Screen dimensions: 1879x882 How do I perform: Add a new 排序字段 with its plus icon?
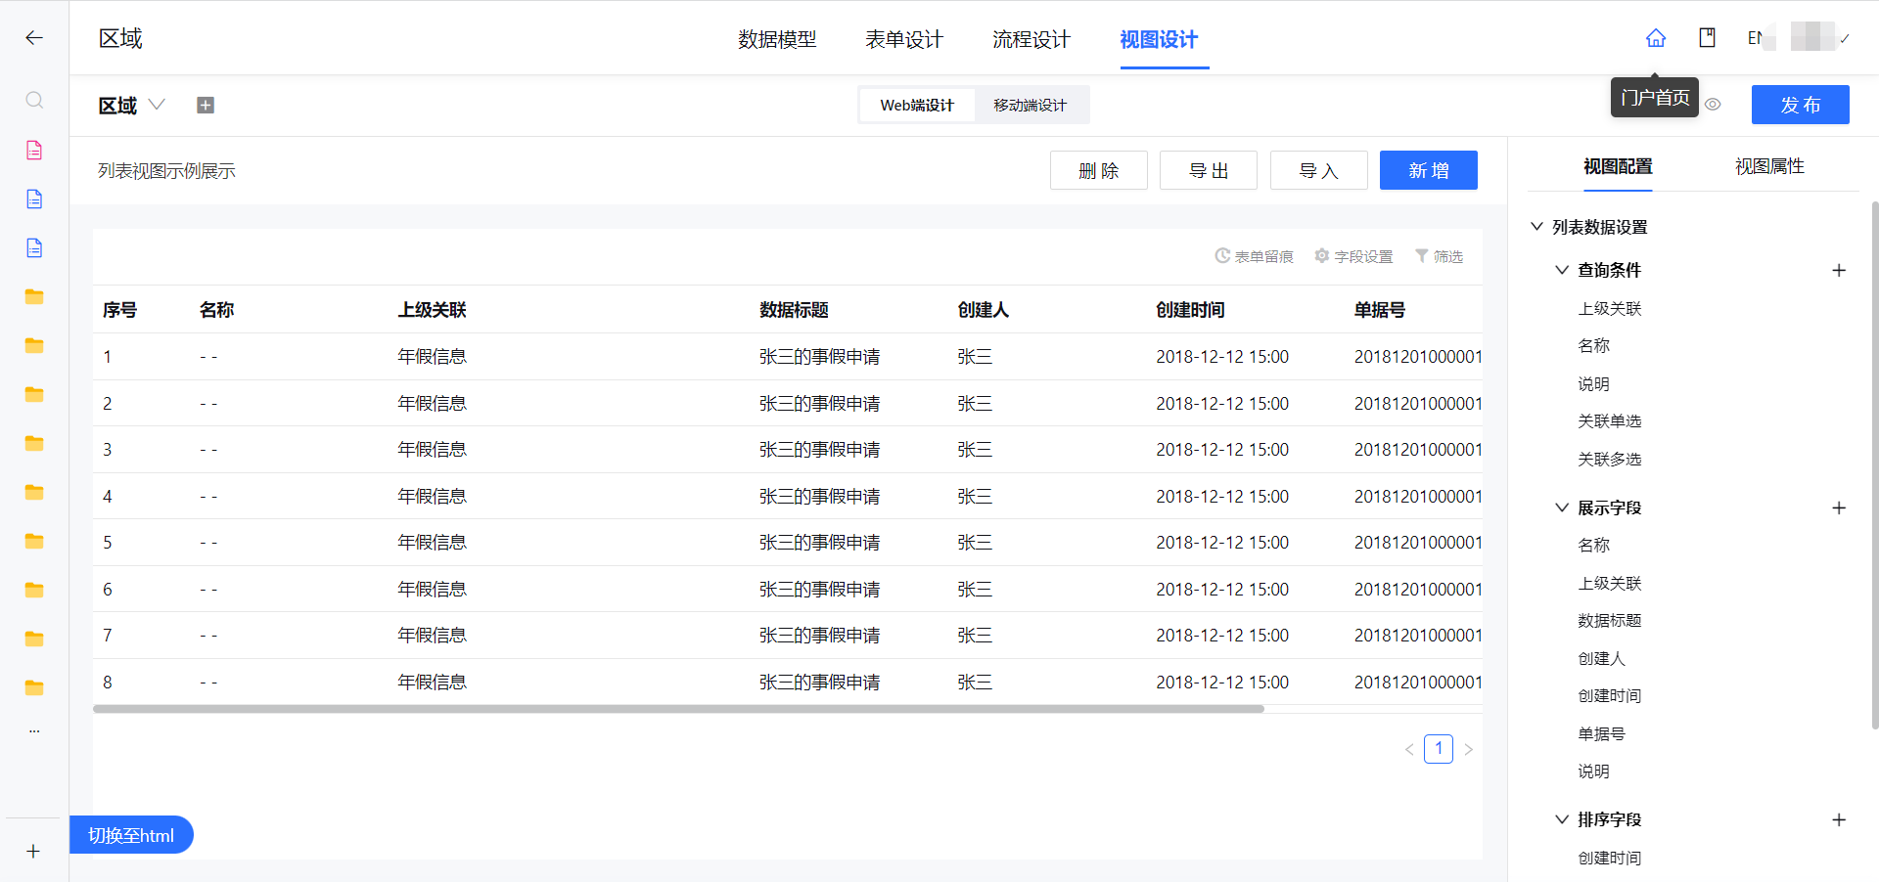click(x=1839, y=819)
